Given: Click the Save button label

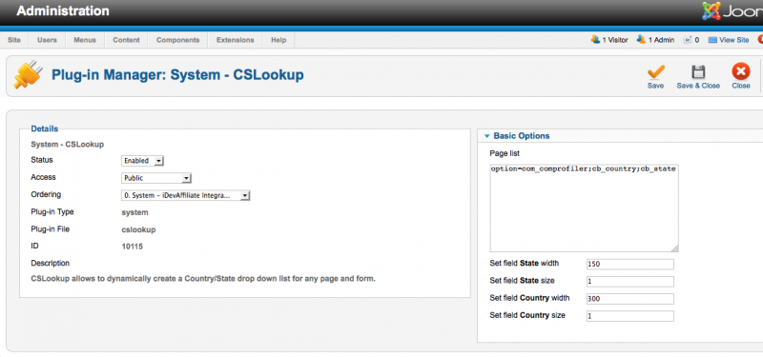Looking at the screenshot, I should click(x=655, y=86).
